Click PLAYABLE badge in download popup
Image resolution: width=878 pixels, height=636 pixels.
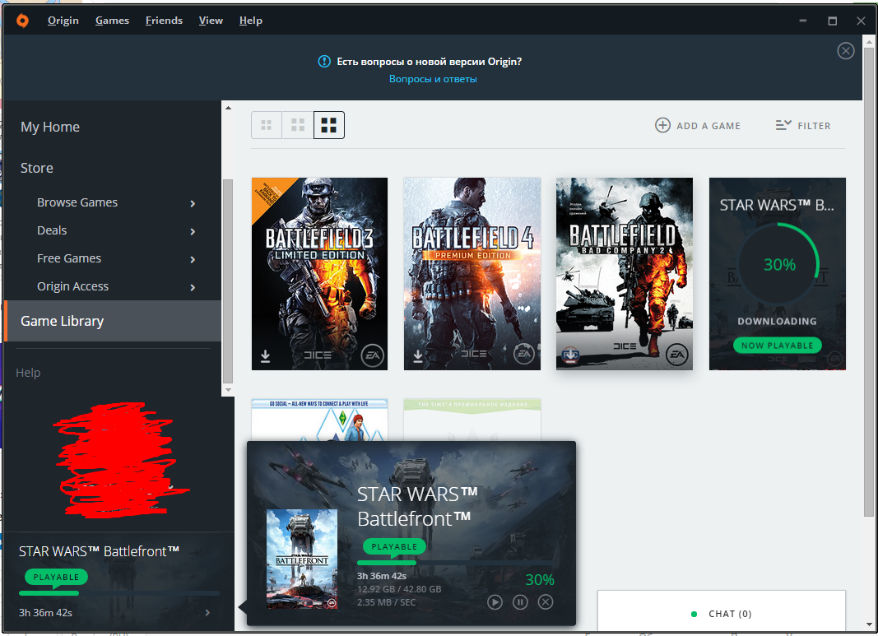coord(394,546)
